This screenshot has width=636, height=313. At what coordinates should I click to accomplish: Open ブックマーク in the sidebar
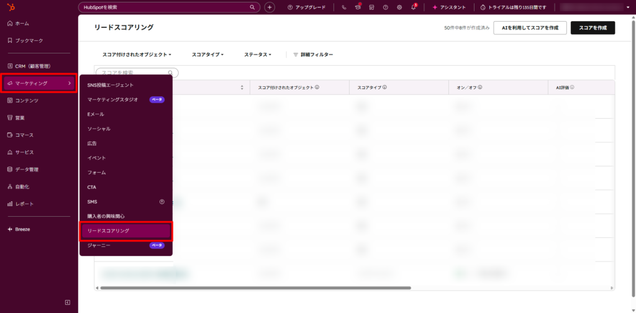click(25, 40)
